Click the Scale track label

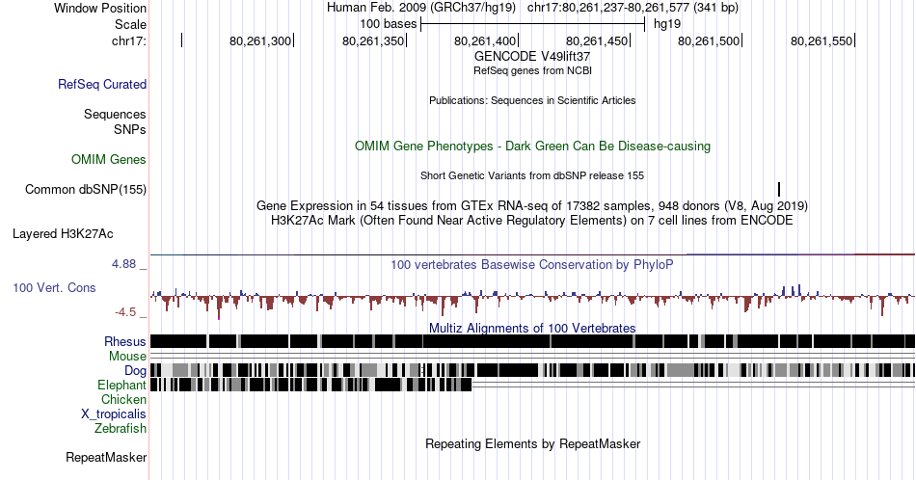pyautogui.click(x=130, y=24)
